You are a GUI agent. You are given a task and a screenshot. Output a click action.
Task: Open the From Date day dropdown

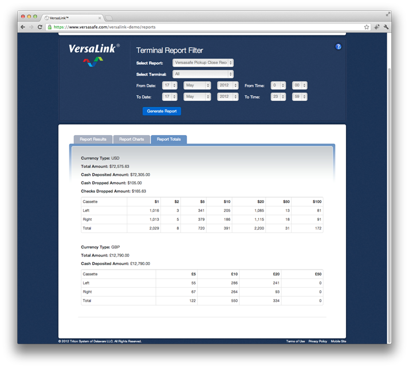coord(170,85)
